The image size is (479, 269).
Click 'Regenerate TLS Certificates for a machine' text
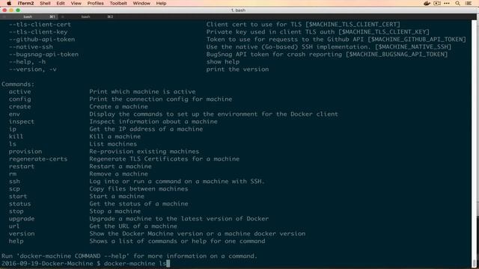pos(165,159)
